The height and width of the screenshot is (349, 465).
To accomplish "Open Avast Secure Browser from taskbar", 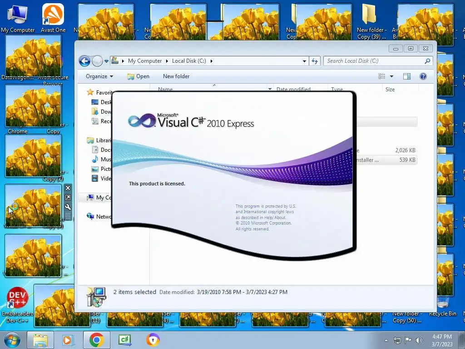I will pyautogui.click(x=153, y=340).
